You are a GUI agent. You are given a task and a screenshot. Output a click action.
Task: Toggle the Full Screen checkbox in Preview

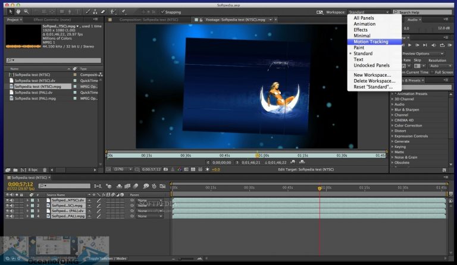[x=432, y=72]
